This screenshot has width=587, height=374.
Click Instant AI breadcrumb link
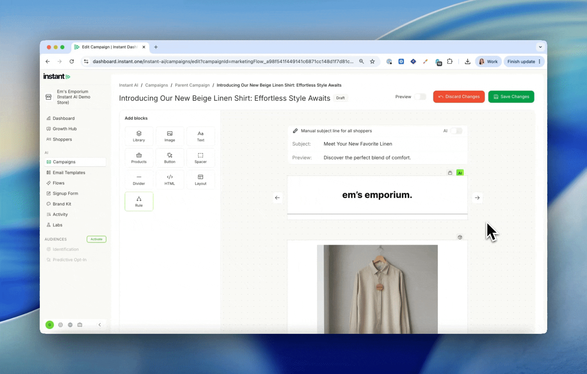tap(128, 85)
